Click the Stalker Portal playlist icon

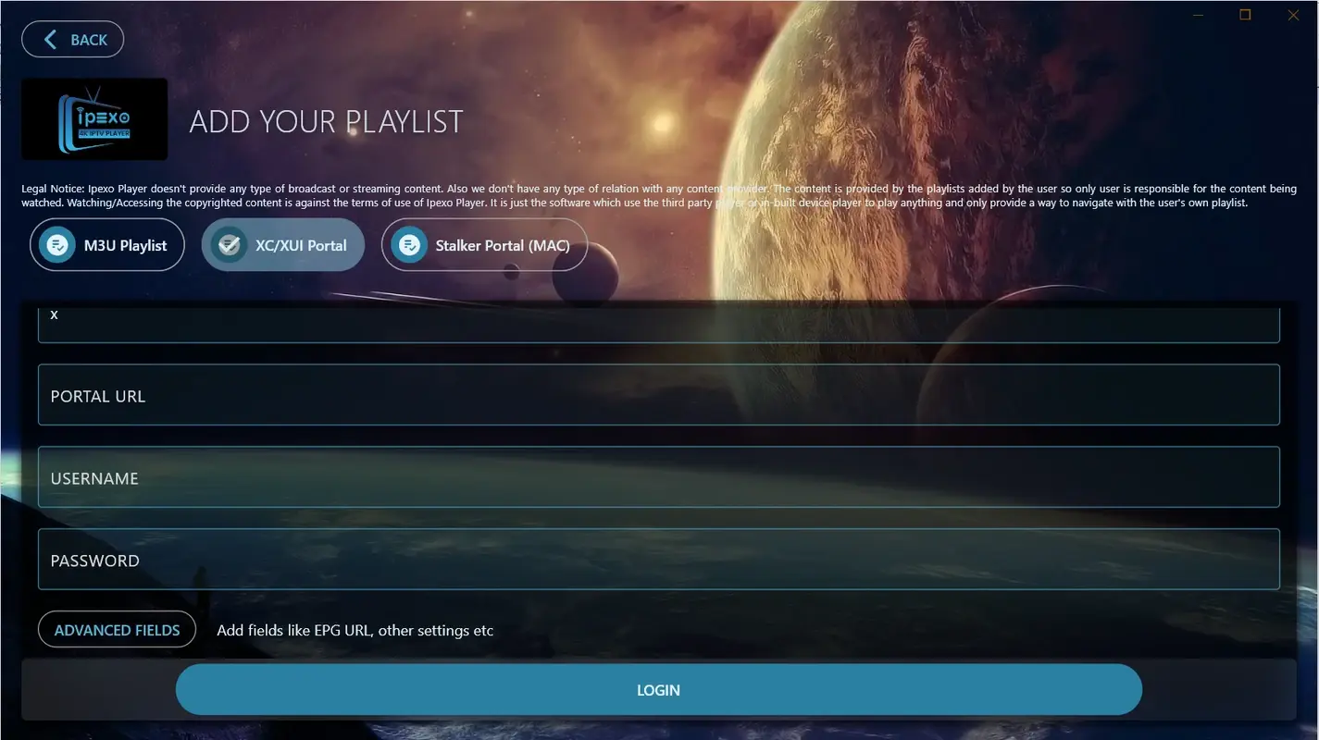click(x=408, y=244)
